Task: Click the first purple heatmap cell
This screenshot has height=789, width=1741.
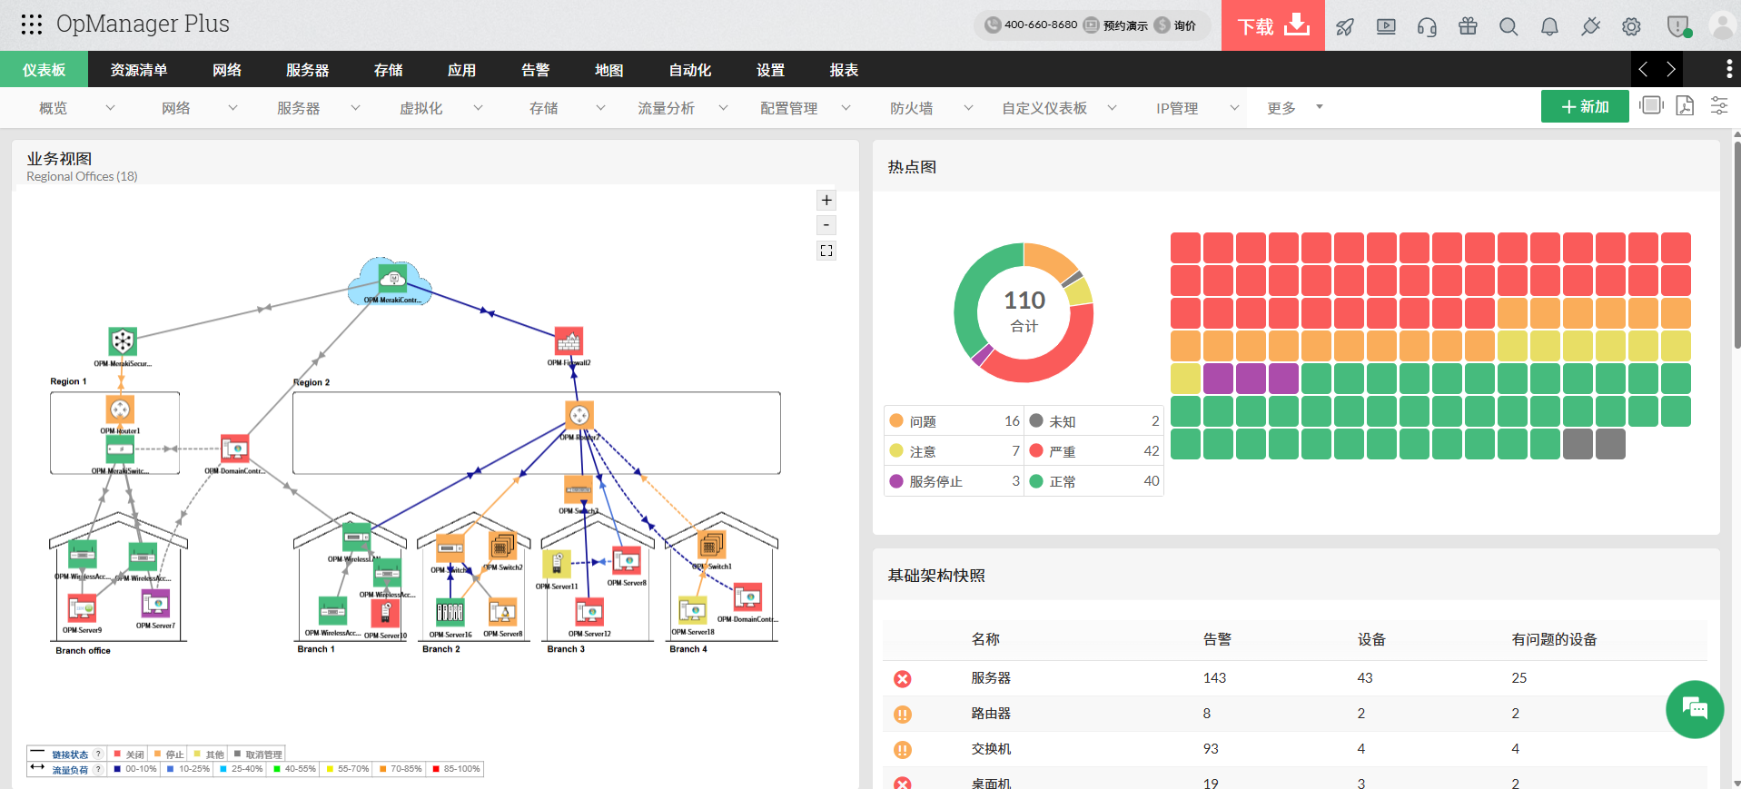Action: 1218,379
